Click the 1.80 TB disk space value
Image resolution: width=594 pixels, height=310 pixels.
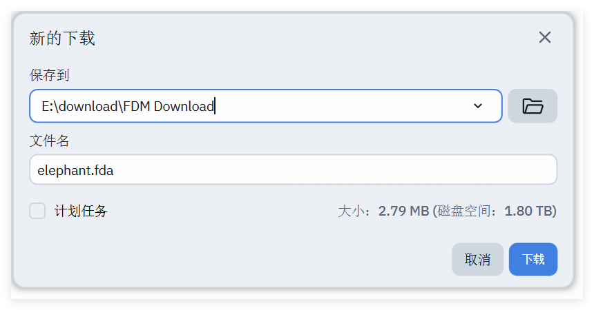click(x=528, y=211)
